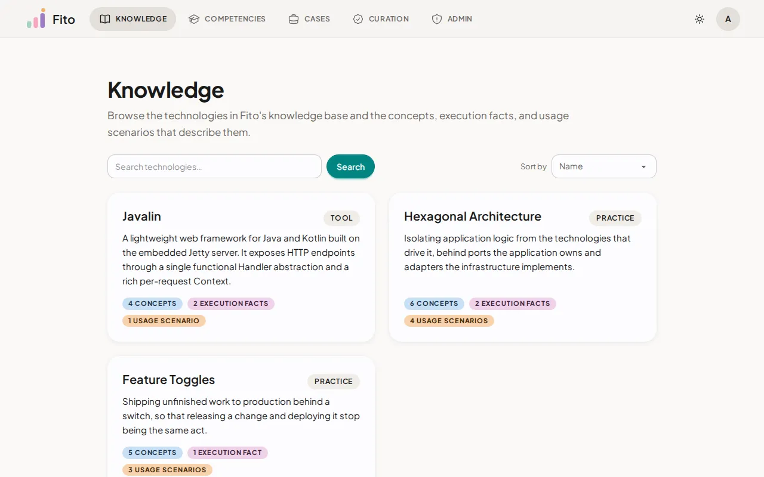Viewport: 764px width, 477px height.
Task: Click the shield Admin icon
Action: pos(437,19)
